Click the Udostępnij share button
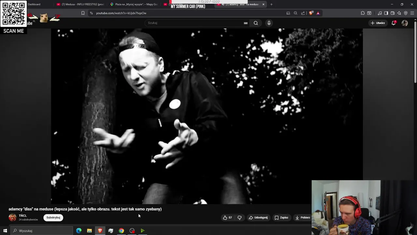Image resolution: width=417 pixels, height=235 pixels. tap(258, 217)
